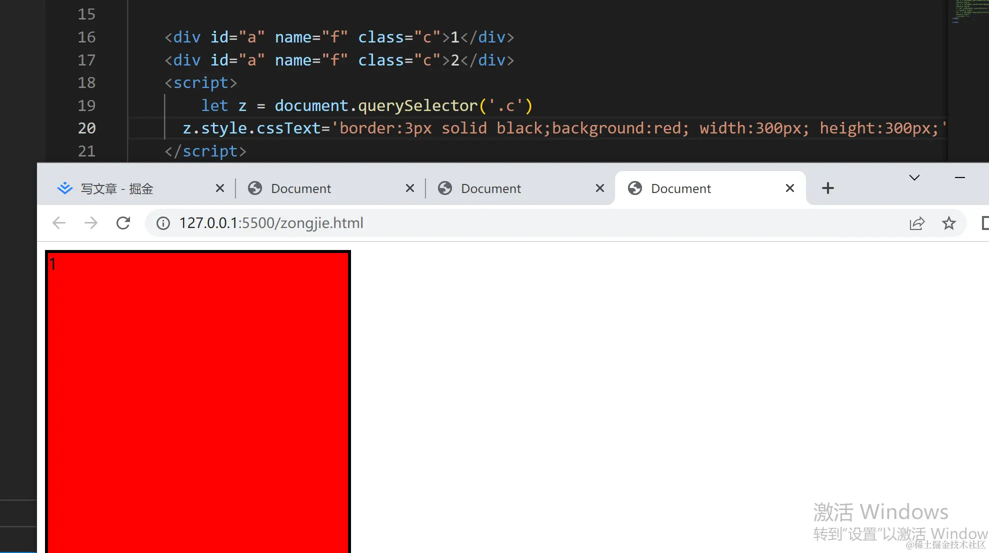Screen dimensions: 989x553
Task: Click the browser forward arrow
Action: (x=91, y=223)
